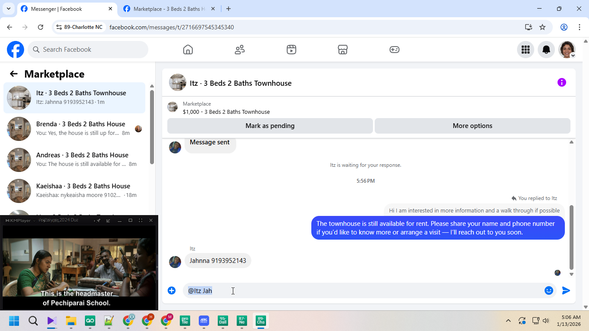Open the account profile picture dropdown
589x331 pixels.
(x=567, y=50)
